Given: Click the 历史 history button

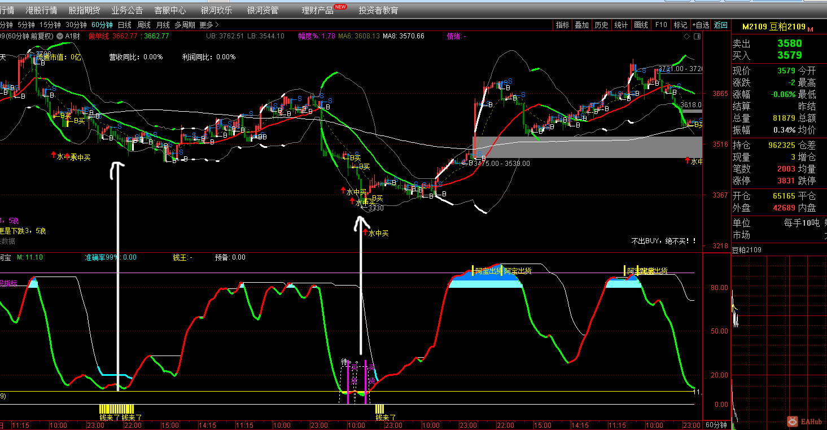Looking at the screenshot, I should [x=601, y=25].
